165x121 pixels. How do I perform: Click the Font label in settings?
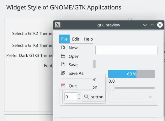coord(49,66)
